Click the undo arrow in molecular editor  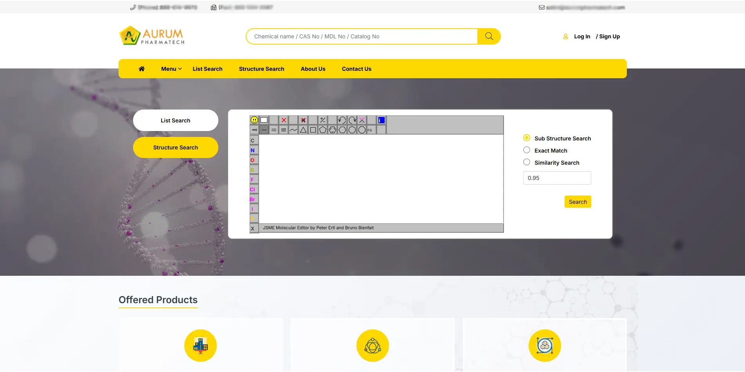pyautogui.click(x=342, y=120)
